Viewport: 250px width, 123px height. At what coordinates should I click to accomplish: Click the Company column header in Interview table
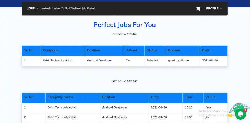click(51, 50)
